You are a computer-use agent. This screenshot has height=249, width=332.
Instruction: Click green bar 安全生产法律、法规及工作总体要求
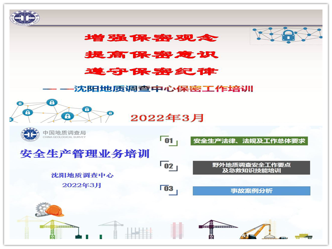pos(249,141)
